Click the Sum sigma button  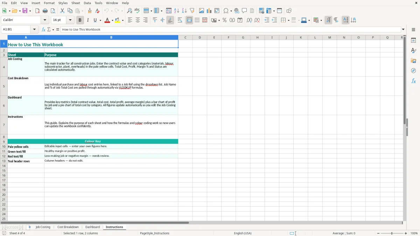click(49, 29)
